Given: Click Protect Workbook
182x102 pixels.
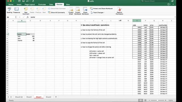Looking at the screenshot, I should pos(78,11).
